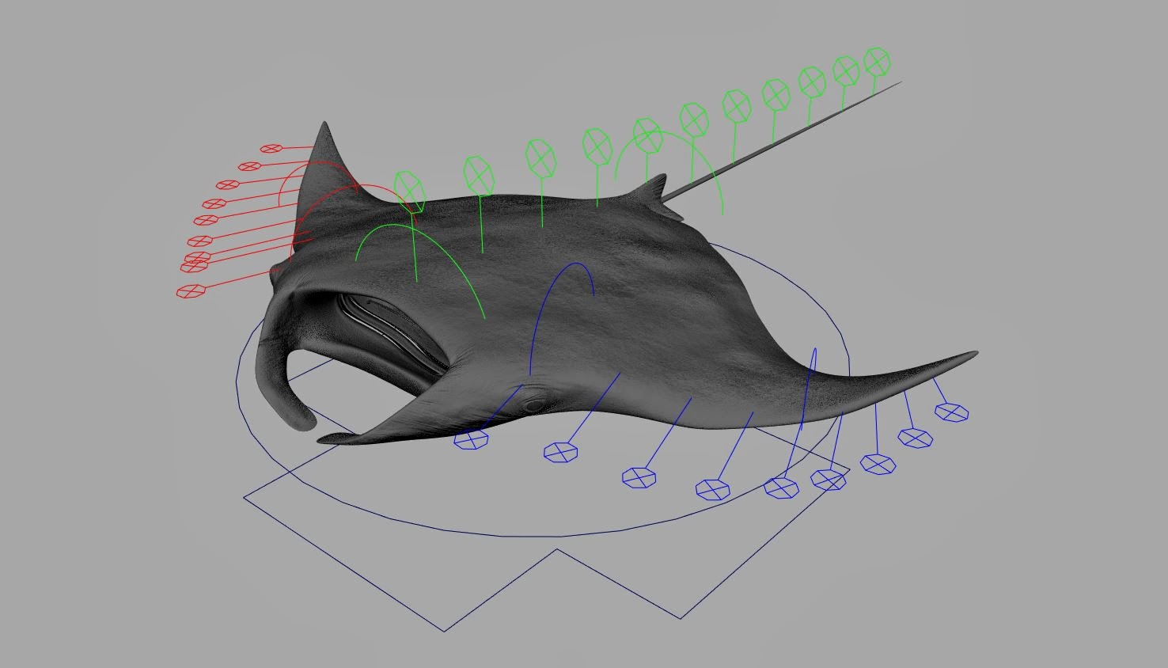
Task: Pick the green circle control nearest the tail tip
Action: (x=877, y=62)
